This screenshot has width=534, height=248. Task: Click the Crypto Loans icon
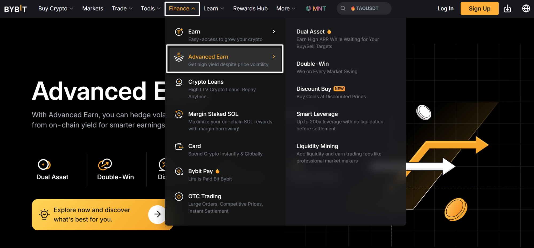(179, 82)
